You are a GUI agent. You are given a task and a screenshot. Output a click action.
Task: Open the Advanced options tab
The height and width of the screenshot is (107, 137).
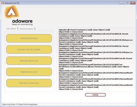point(26,29)
